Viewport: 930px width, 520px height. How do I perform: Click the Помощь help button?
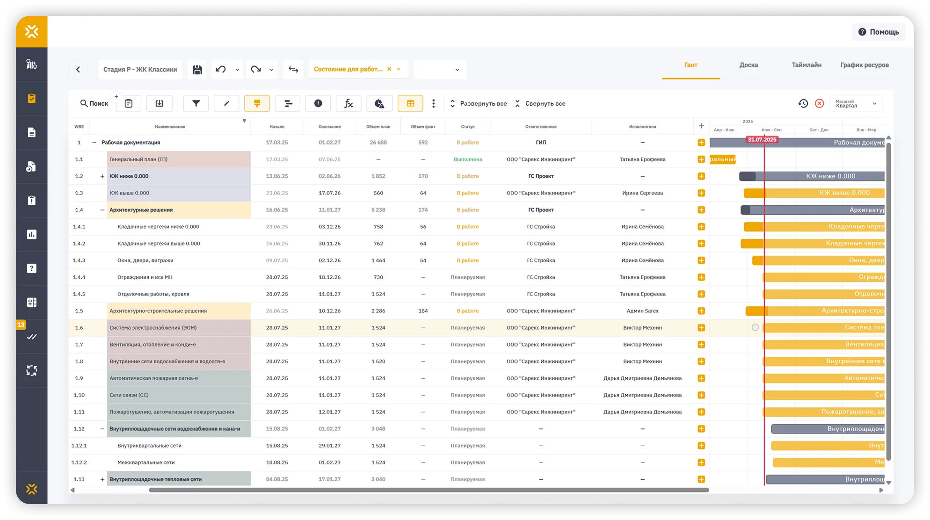879,32
